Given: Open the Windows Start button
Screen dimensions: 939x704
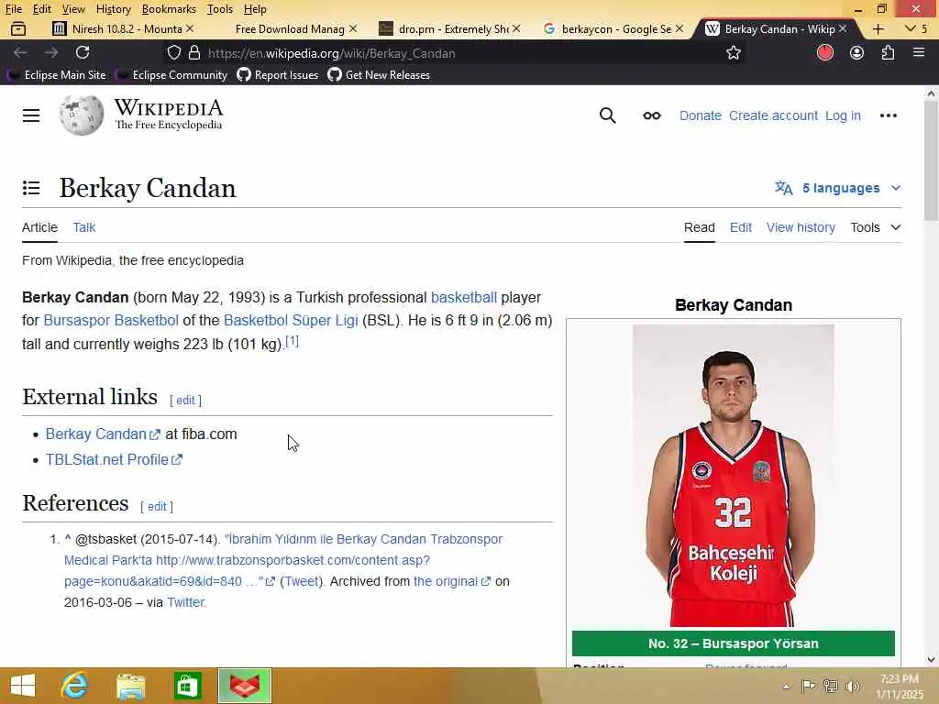Looking at the screenshot, I should point(23,686).
